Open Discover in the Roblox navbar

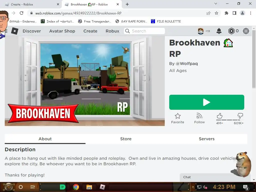(x=32, y=31)
